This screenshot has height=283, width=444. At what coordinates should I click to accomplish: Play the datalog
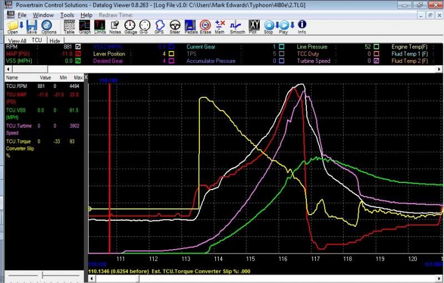284,27
